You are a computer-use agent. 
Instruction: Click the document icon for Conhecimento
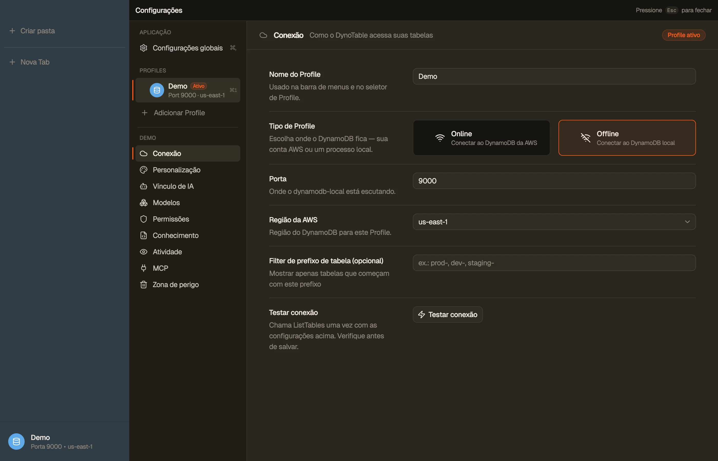click(x=144, y=236)
